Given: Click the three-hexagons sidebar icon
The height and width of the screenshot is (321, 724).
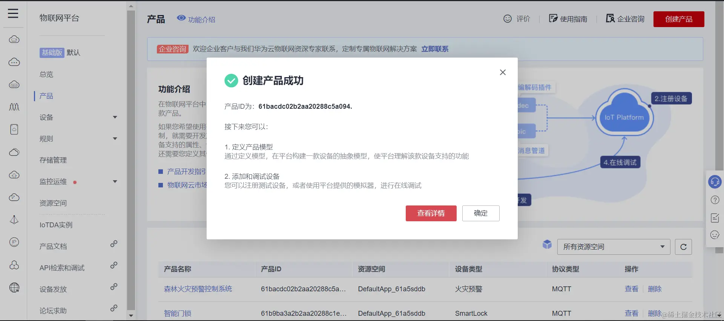Looking at the screenshot, I should [x=14, y=265].
